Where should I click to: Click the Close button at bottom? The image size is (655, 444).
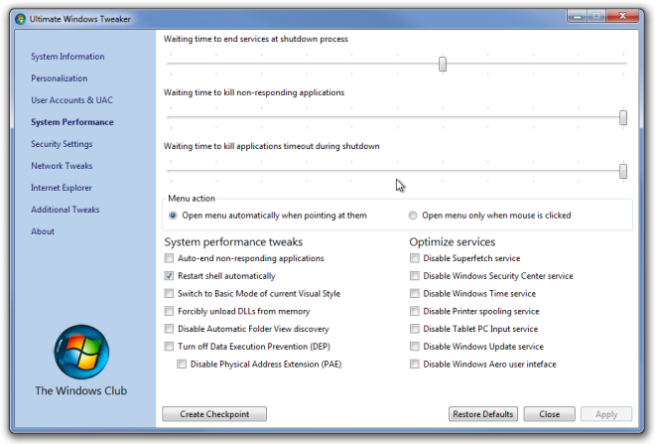(x=550, y=414)
